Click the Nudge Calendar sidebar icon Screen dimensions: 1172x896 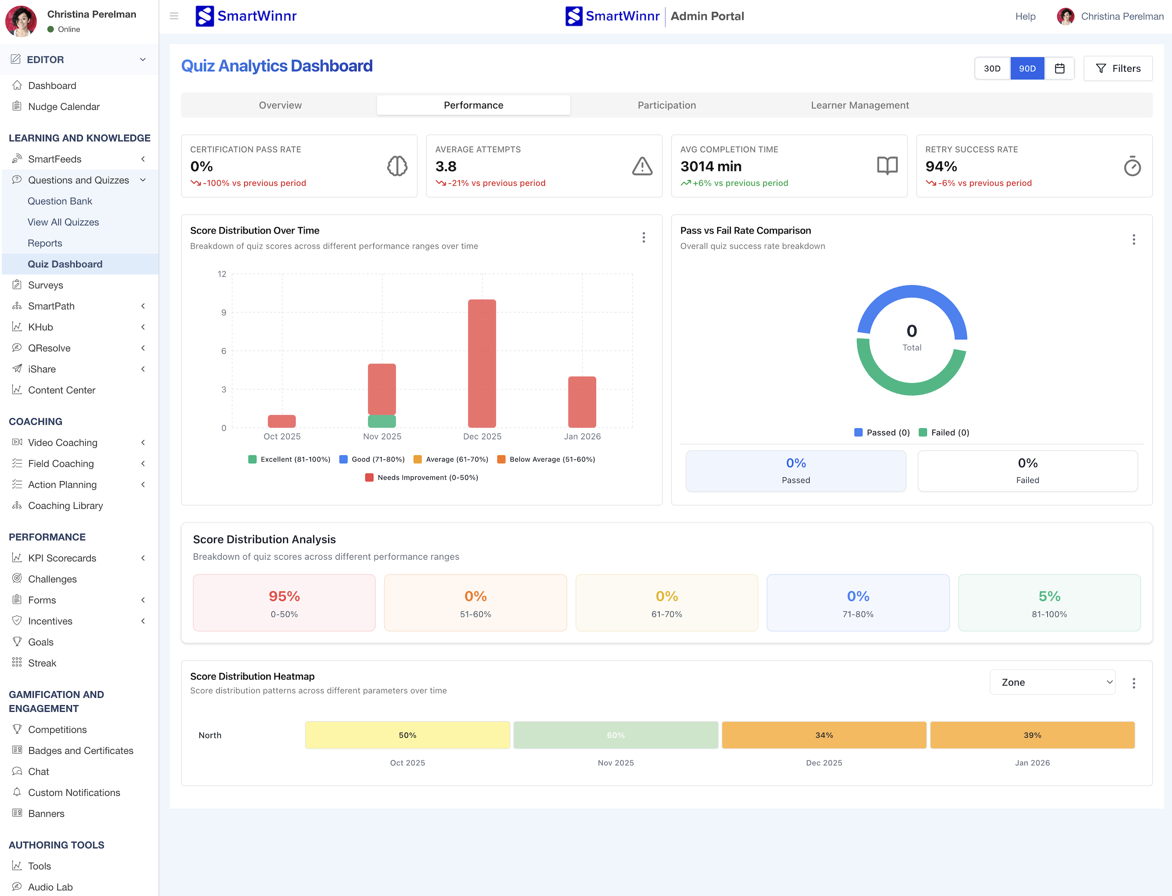click(17, 106)
